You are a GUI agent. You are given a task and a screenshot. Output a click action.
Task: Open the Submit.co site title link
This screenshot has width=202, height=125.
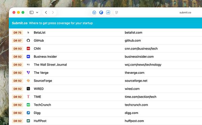tap(20, 23)
